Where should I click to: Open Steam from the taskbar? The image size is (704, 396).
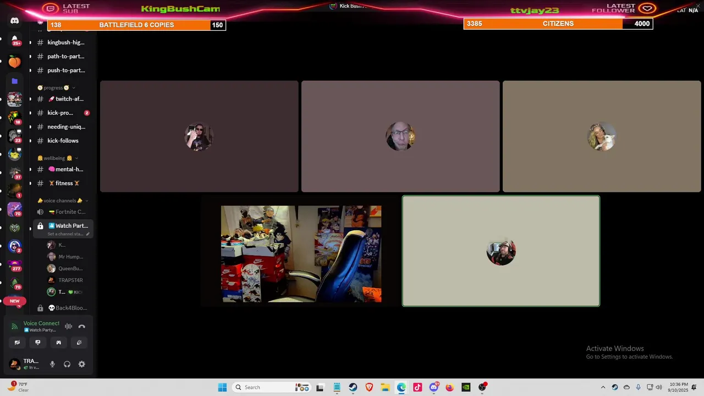[353, 387]
